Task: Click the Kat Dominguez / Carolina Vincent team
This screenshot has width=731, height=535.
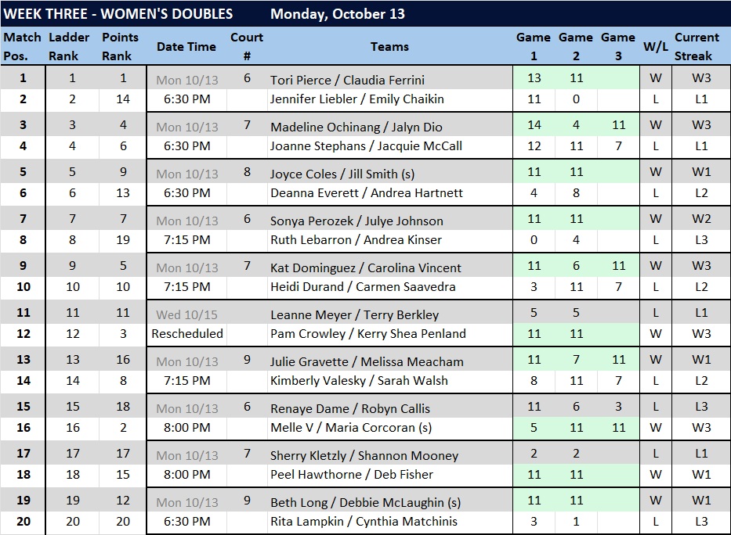Action: pos(366,267)
